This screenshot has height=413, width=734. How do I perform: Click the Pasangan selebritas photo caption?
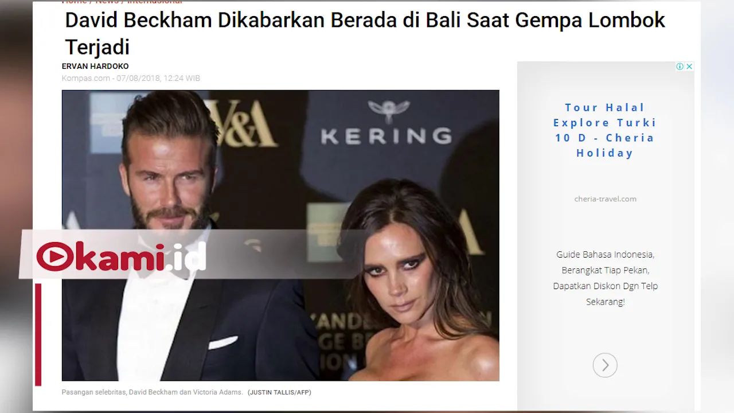[x=152, y=392]
